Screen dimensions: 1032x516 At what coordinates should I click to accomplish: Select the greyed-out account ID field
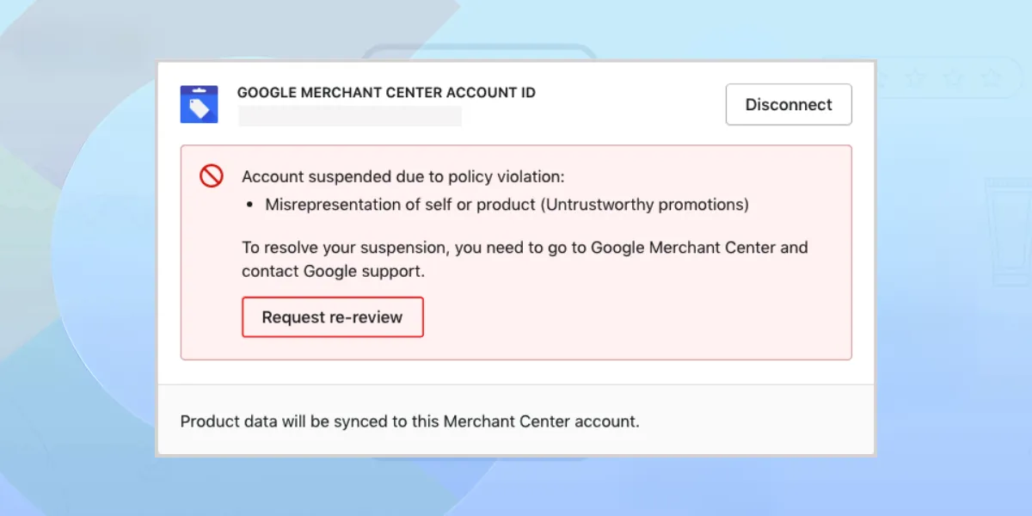(350, 116)
